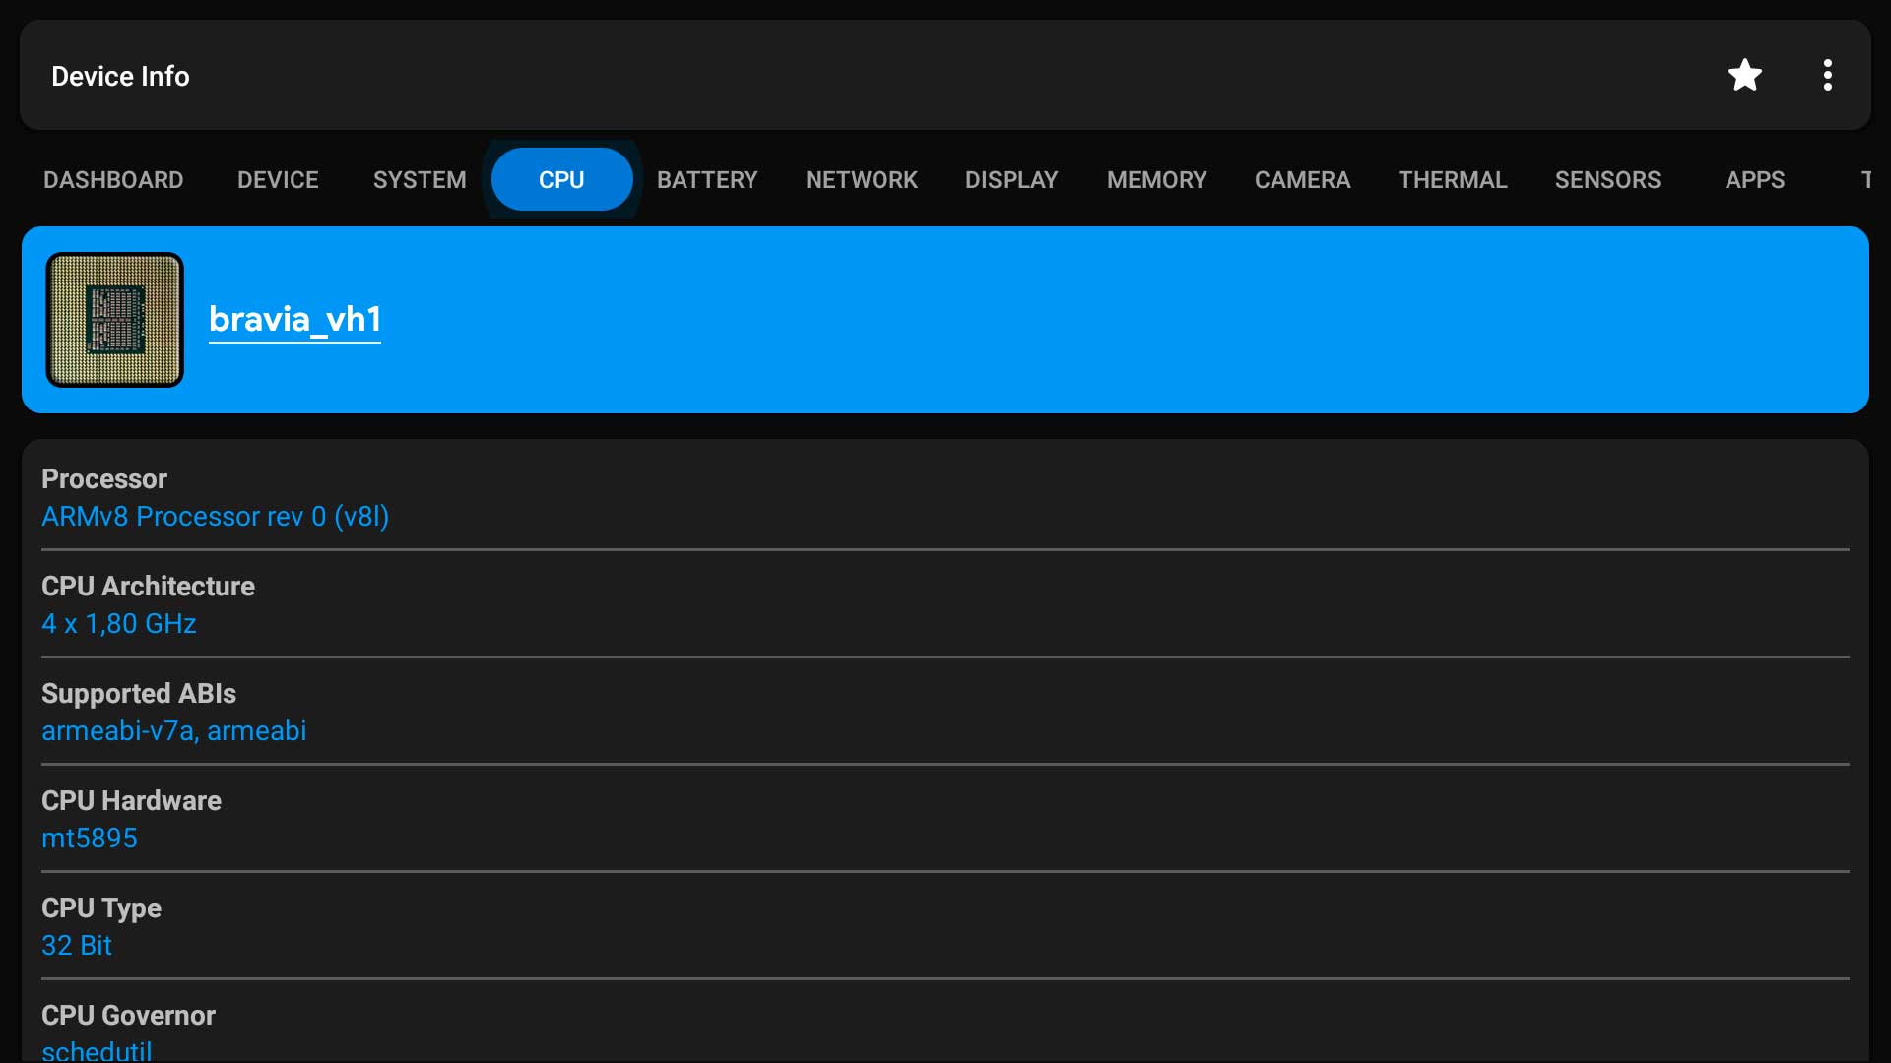Toggle CPU Architecture details view
Image resolution: width=1891 pixels, height=1063 pixels.
945,605
